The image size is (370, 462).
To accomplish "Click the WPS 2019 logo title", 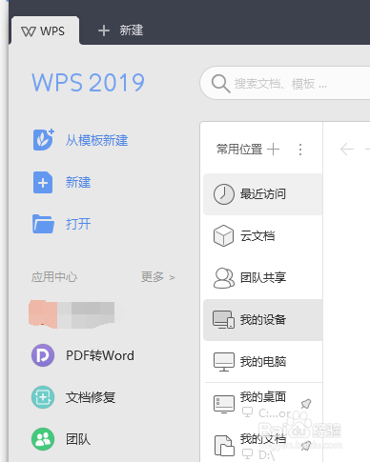I will click(88, 83).
